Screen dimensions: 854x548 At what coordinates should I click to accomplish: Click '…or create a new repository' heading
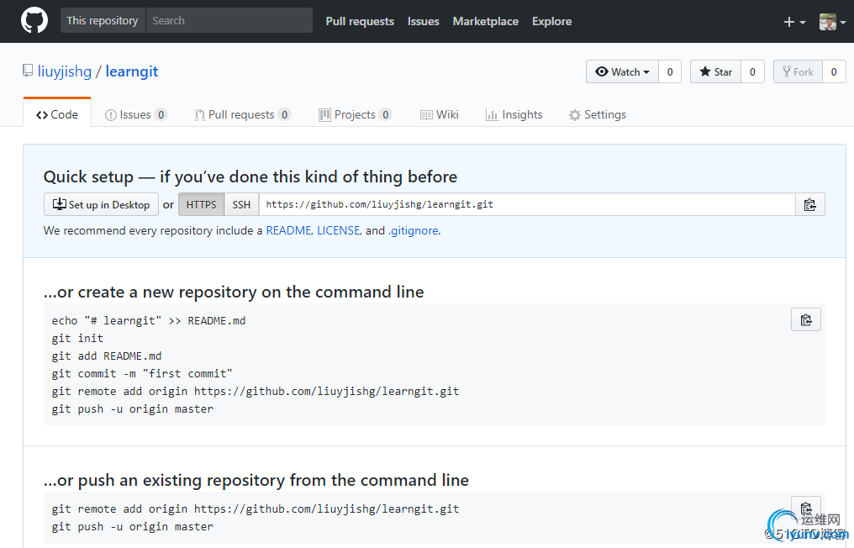(x=234, y=292)
